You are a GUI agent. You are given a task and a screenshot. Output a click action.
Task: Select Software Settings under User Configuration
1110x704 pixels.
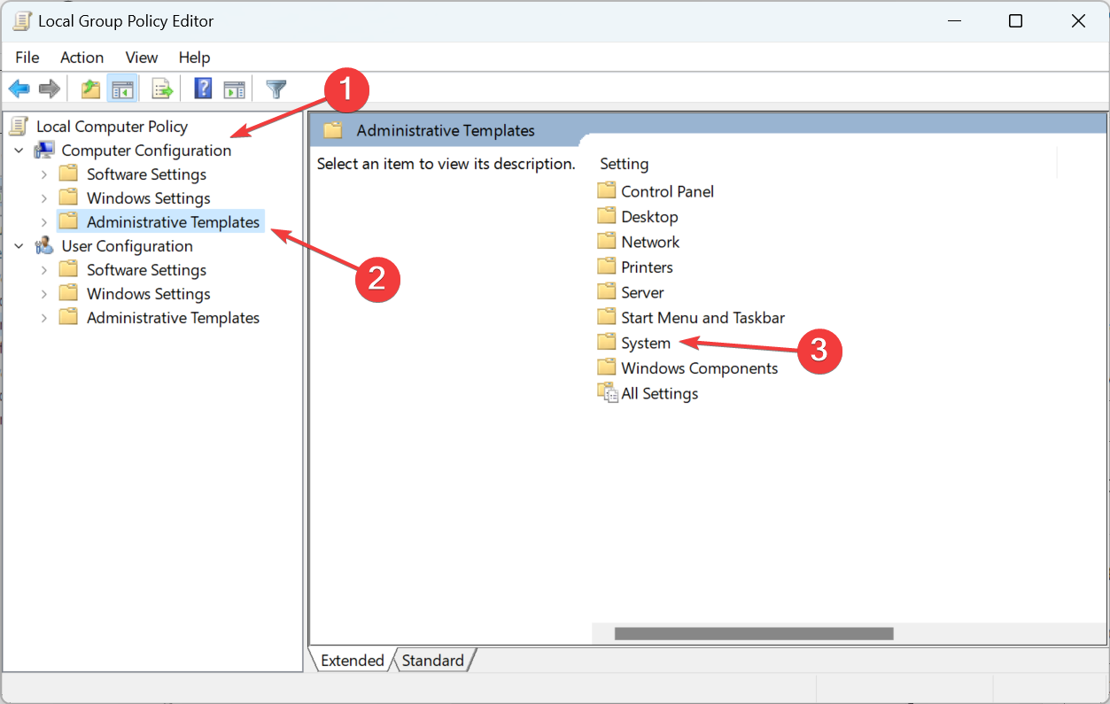pos(146,270)
